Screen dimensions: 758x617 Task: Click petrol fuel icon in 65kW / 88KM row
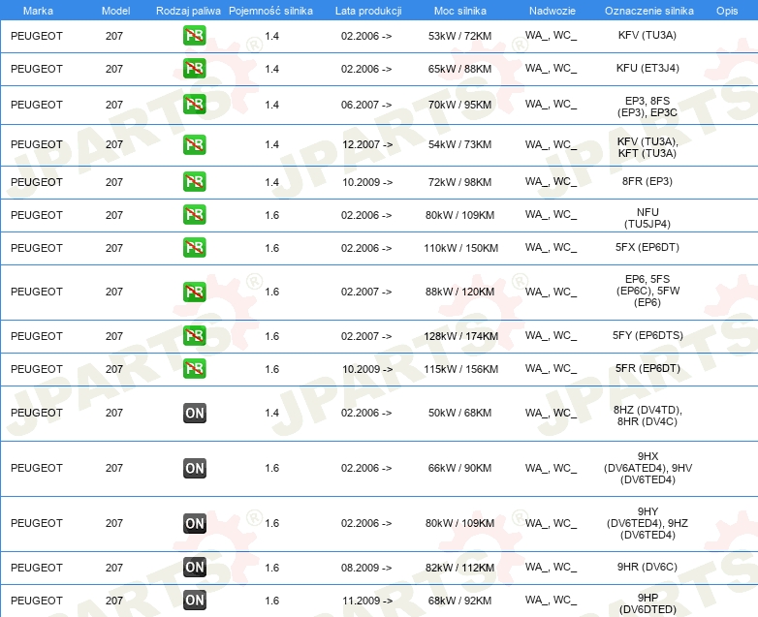(x=194, y=68)
